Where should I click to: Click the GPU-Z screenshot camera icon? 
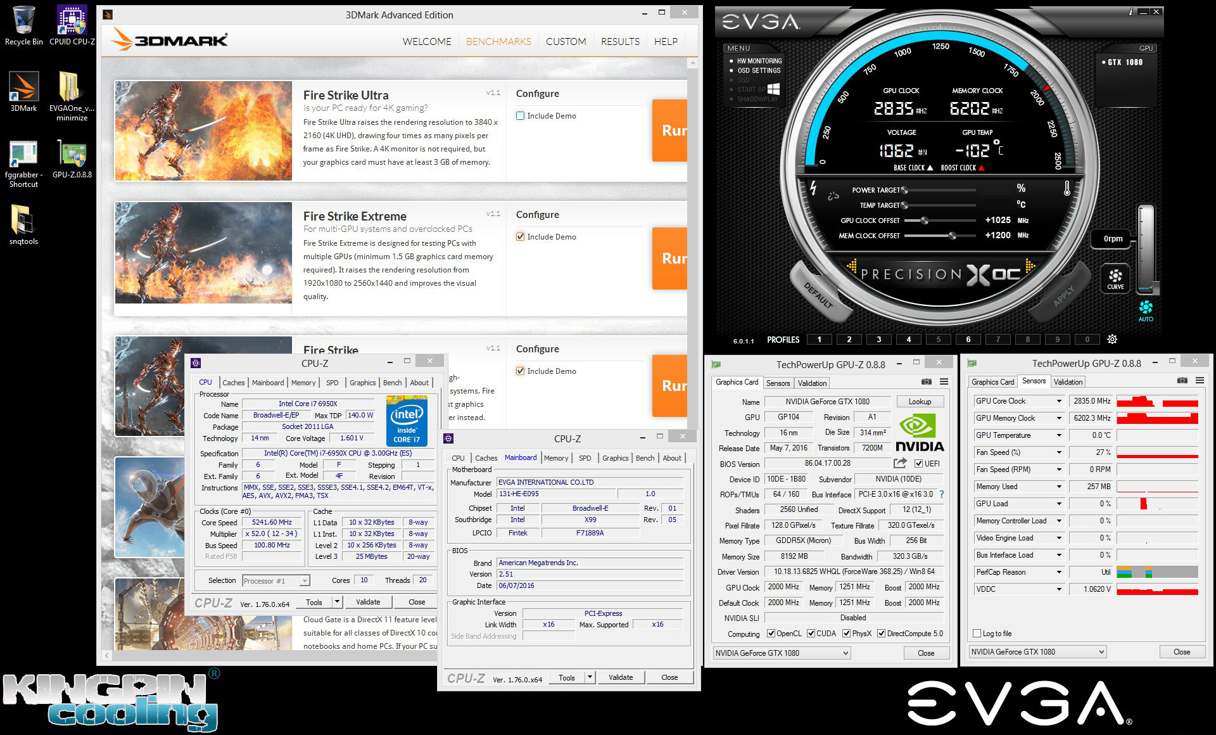click(927, 381)
